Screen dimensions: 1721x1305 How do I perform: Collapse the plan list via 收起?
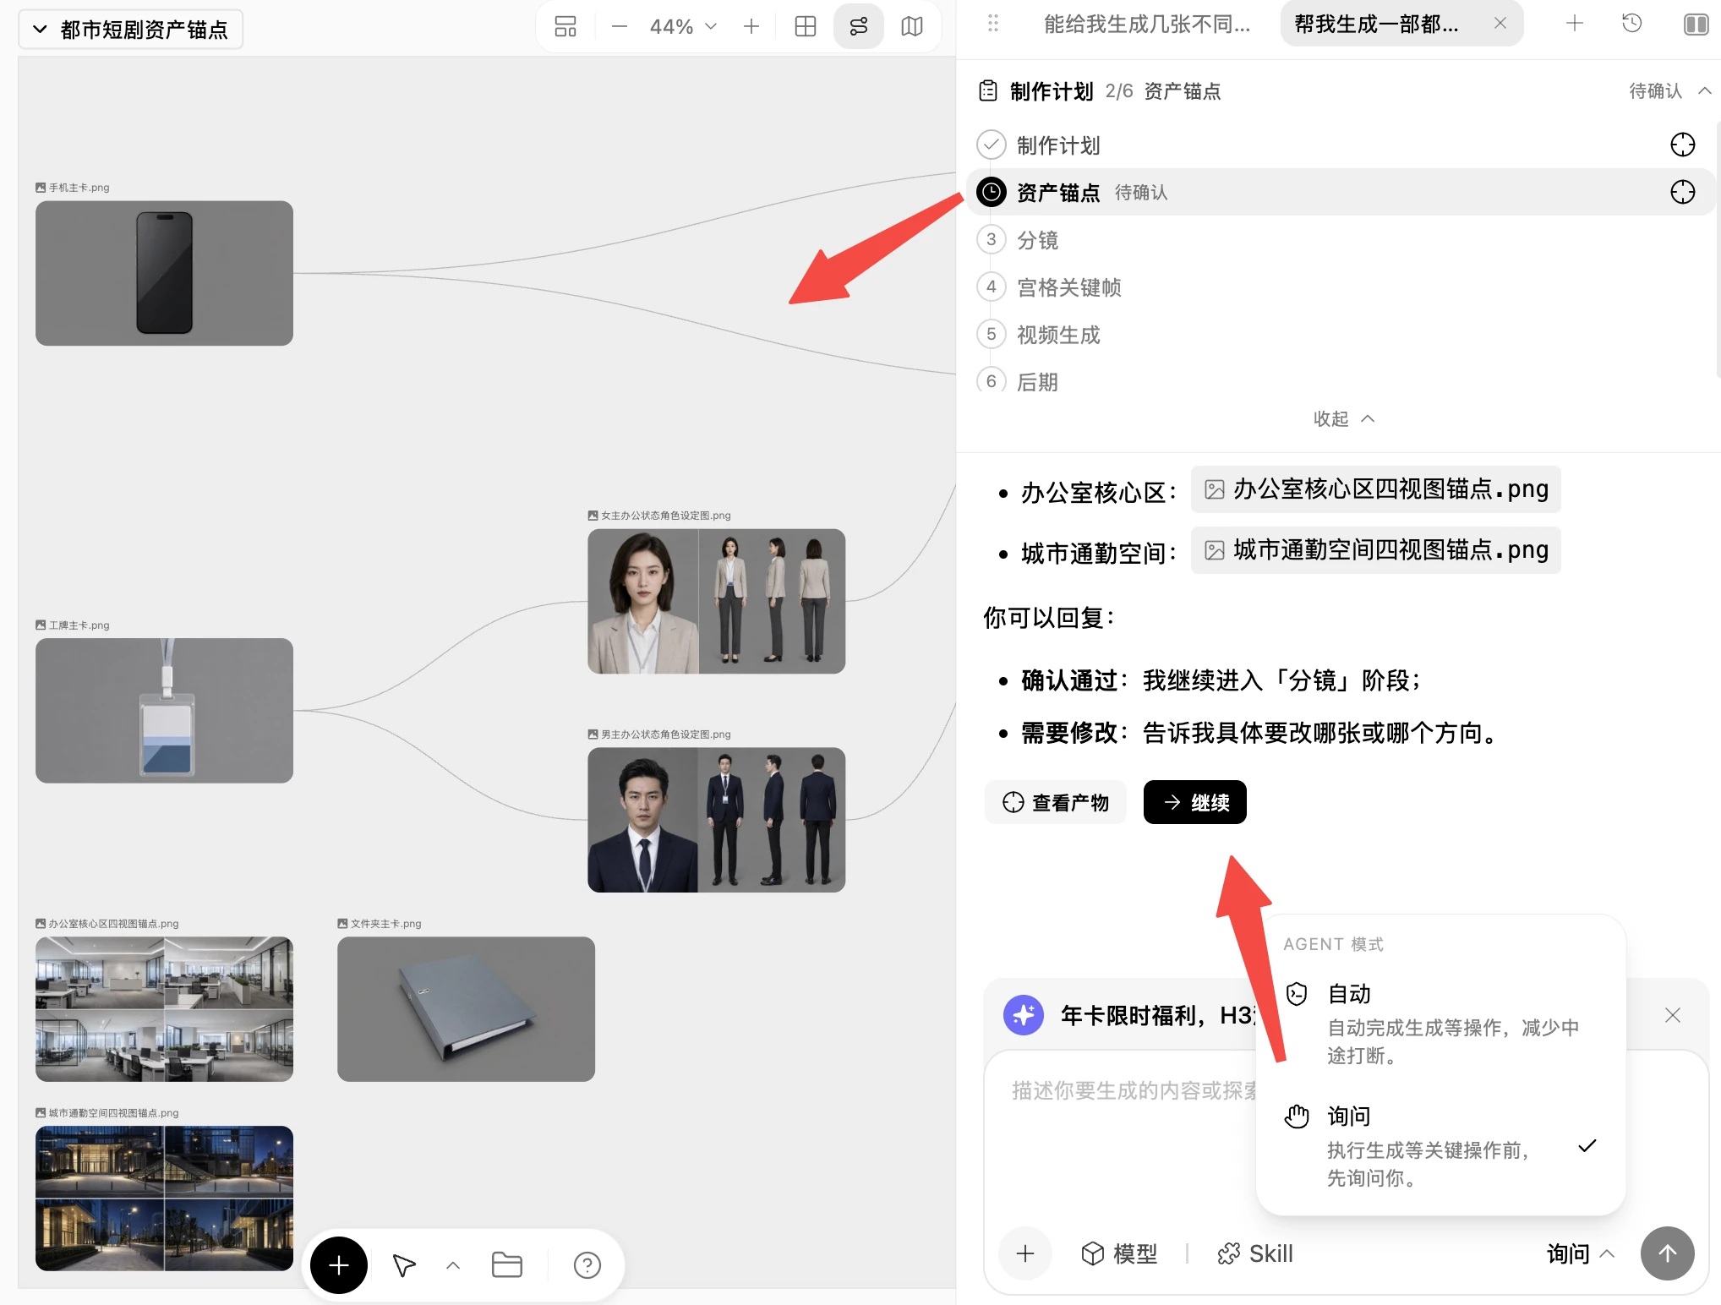1344,418
